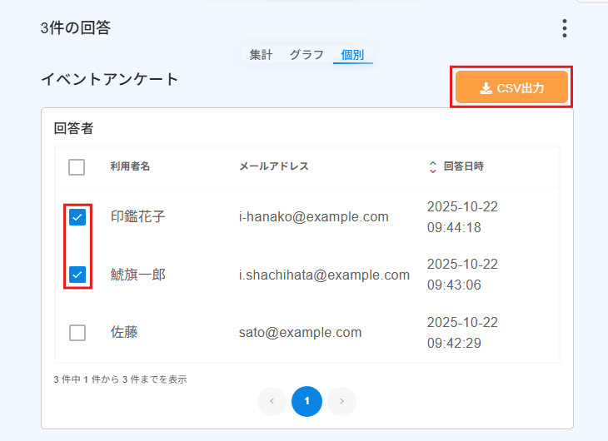Screen dimensions: 608x441
Task: Select the 個別 tab
Action: (x=352, y=55)
